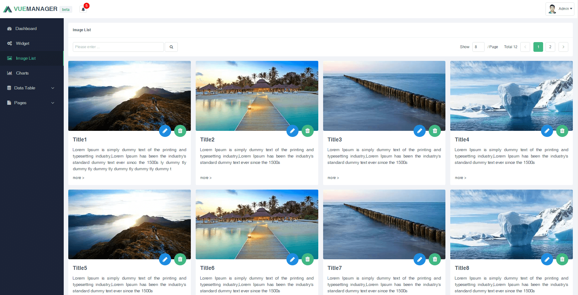Image resolution: width=578 pixels, height=295 pixels.
Task: Click the search magnifier button
Action: coord(171,47)
